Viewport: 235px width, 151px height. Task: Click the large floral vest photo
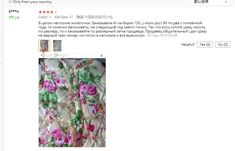(72, 103)
